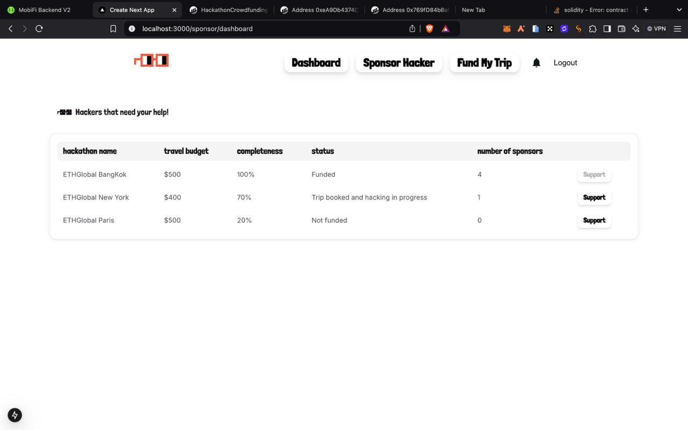Viewport: 688px width, 430px height.
Task: Click the 'hackathon name' column header
Action: tap(90, 151)
